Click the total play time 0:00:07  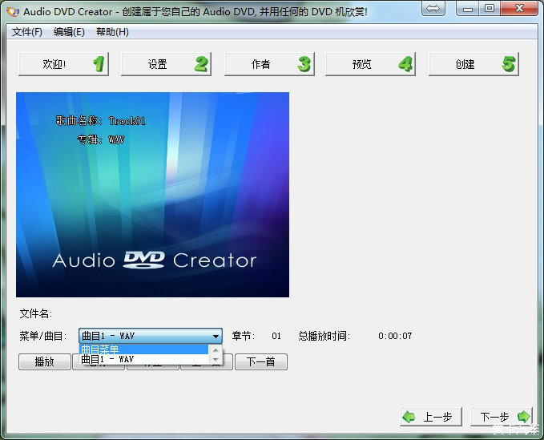pyautogui.click(x=395, y=336)
